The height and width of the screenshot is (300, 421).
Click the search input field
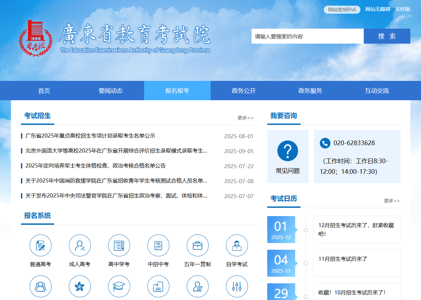[x=307, y=36]
